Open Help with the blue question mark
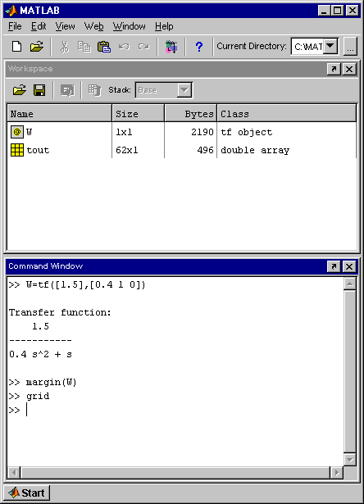This screenshot has width=364, height=504. coord(199,47)
